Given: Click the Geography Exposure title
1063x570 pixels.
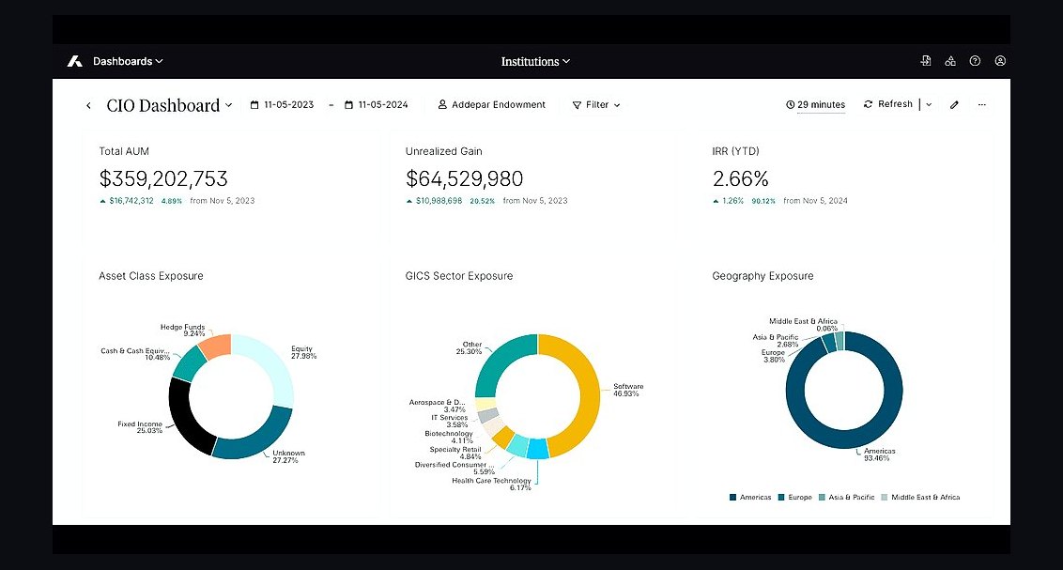Looking at the screenshot, I should 763,276.
